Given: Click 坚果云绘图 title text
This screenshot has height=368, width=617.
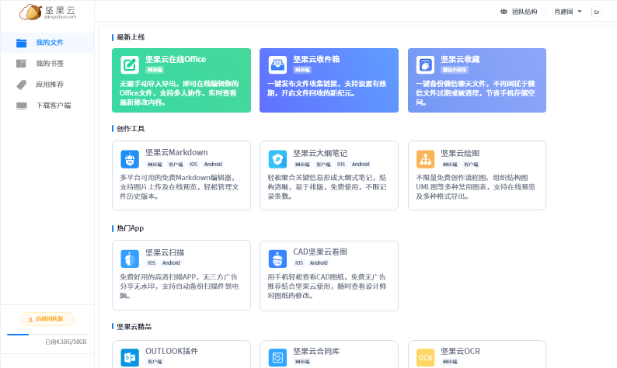Looking at the screenshot, I should tap(460, 153).
